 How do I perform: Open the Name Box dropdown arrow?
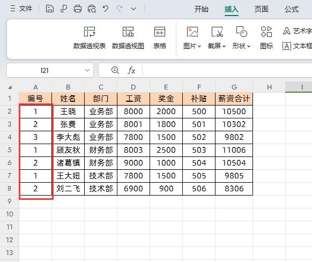point(87,70)
